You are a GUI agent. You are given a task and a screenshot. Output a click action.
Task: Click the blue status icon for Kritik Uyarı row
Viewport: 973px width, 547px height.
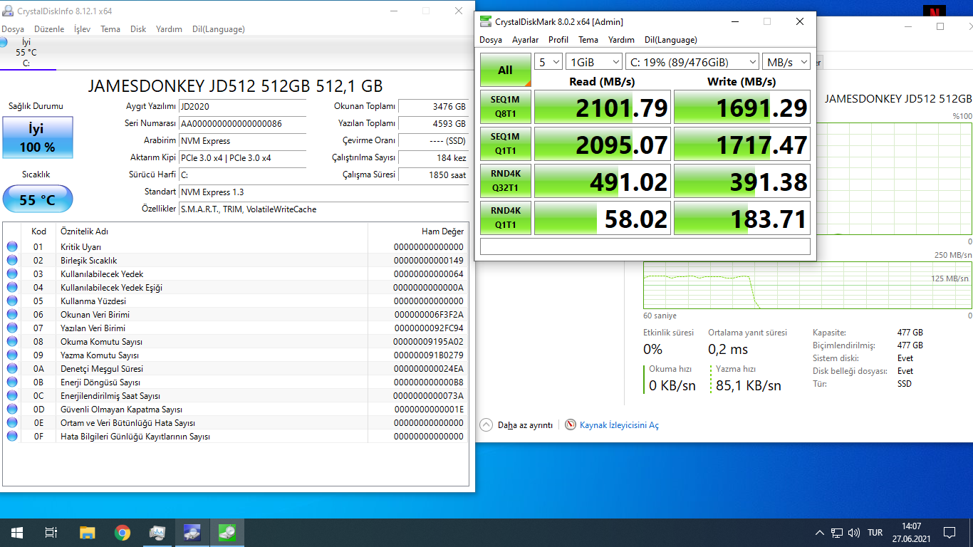coord(12,247)
